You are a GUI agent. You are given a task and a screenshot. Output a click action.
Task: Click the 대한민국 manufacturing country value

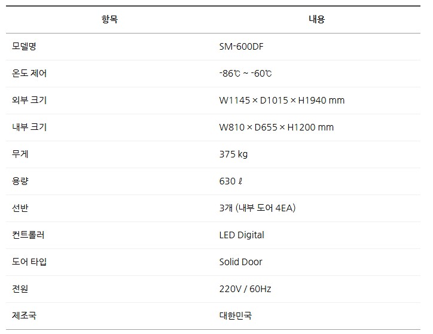[x=236, y=315]
